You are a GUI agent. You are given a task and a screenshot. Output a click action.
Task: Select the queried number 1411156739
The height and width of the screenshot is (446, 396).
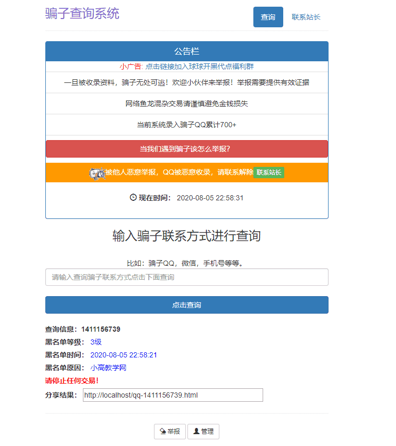(x=101, y=330)
